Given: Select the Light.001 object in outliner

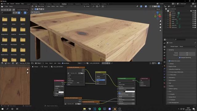Looking at the screenshot, I should 174,25.
